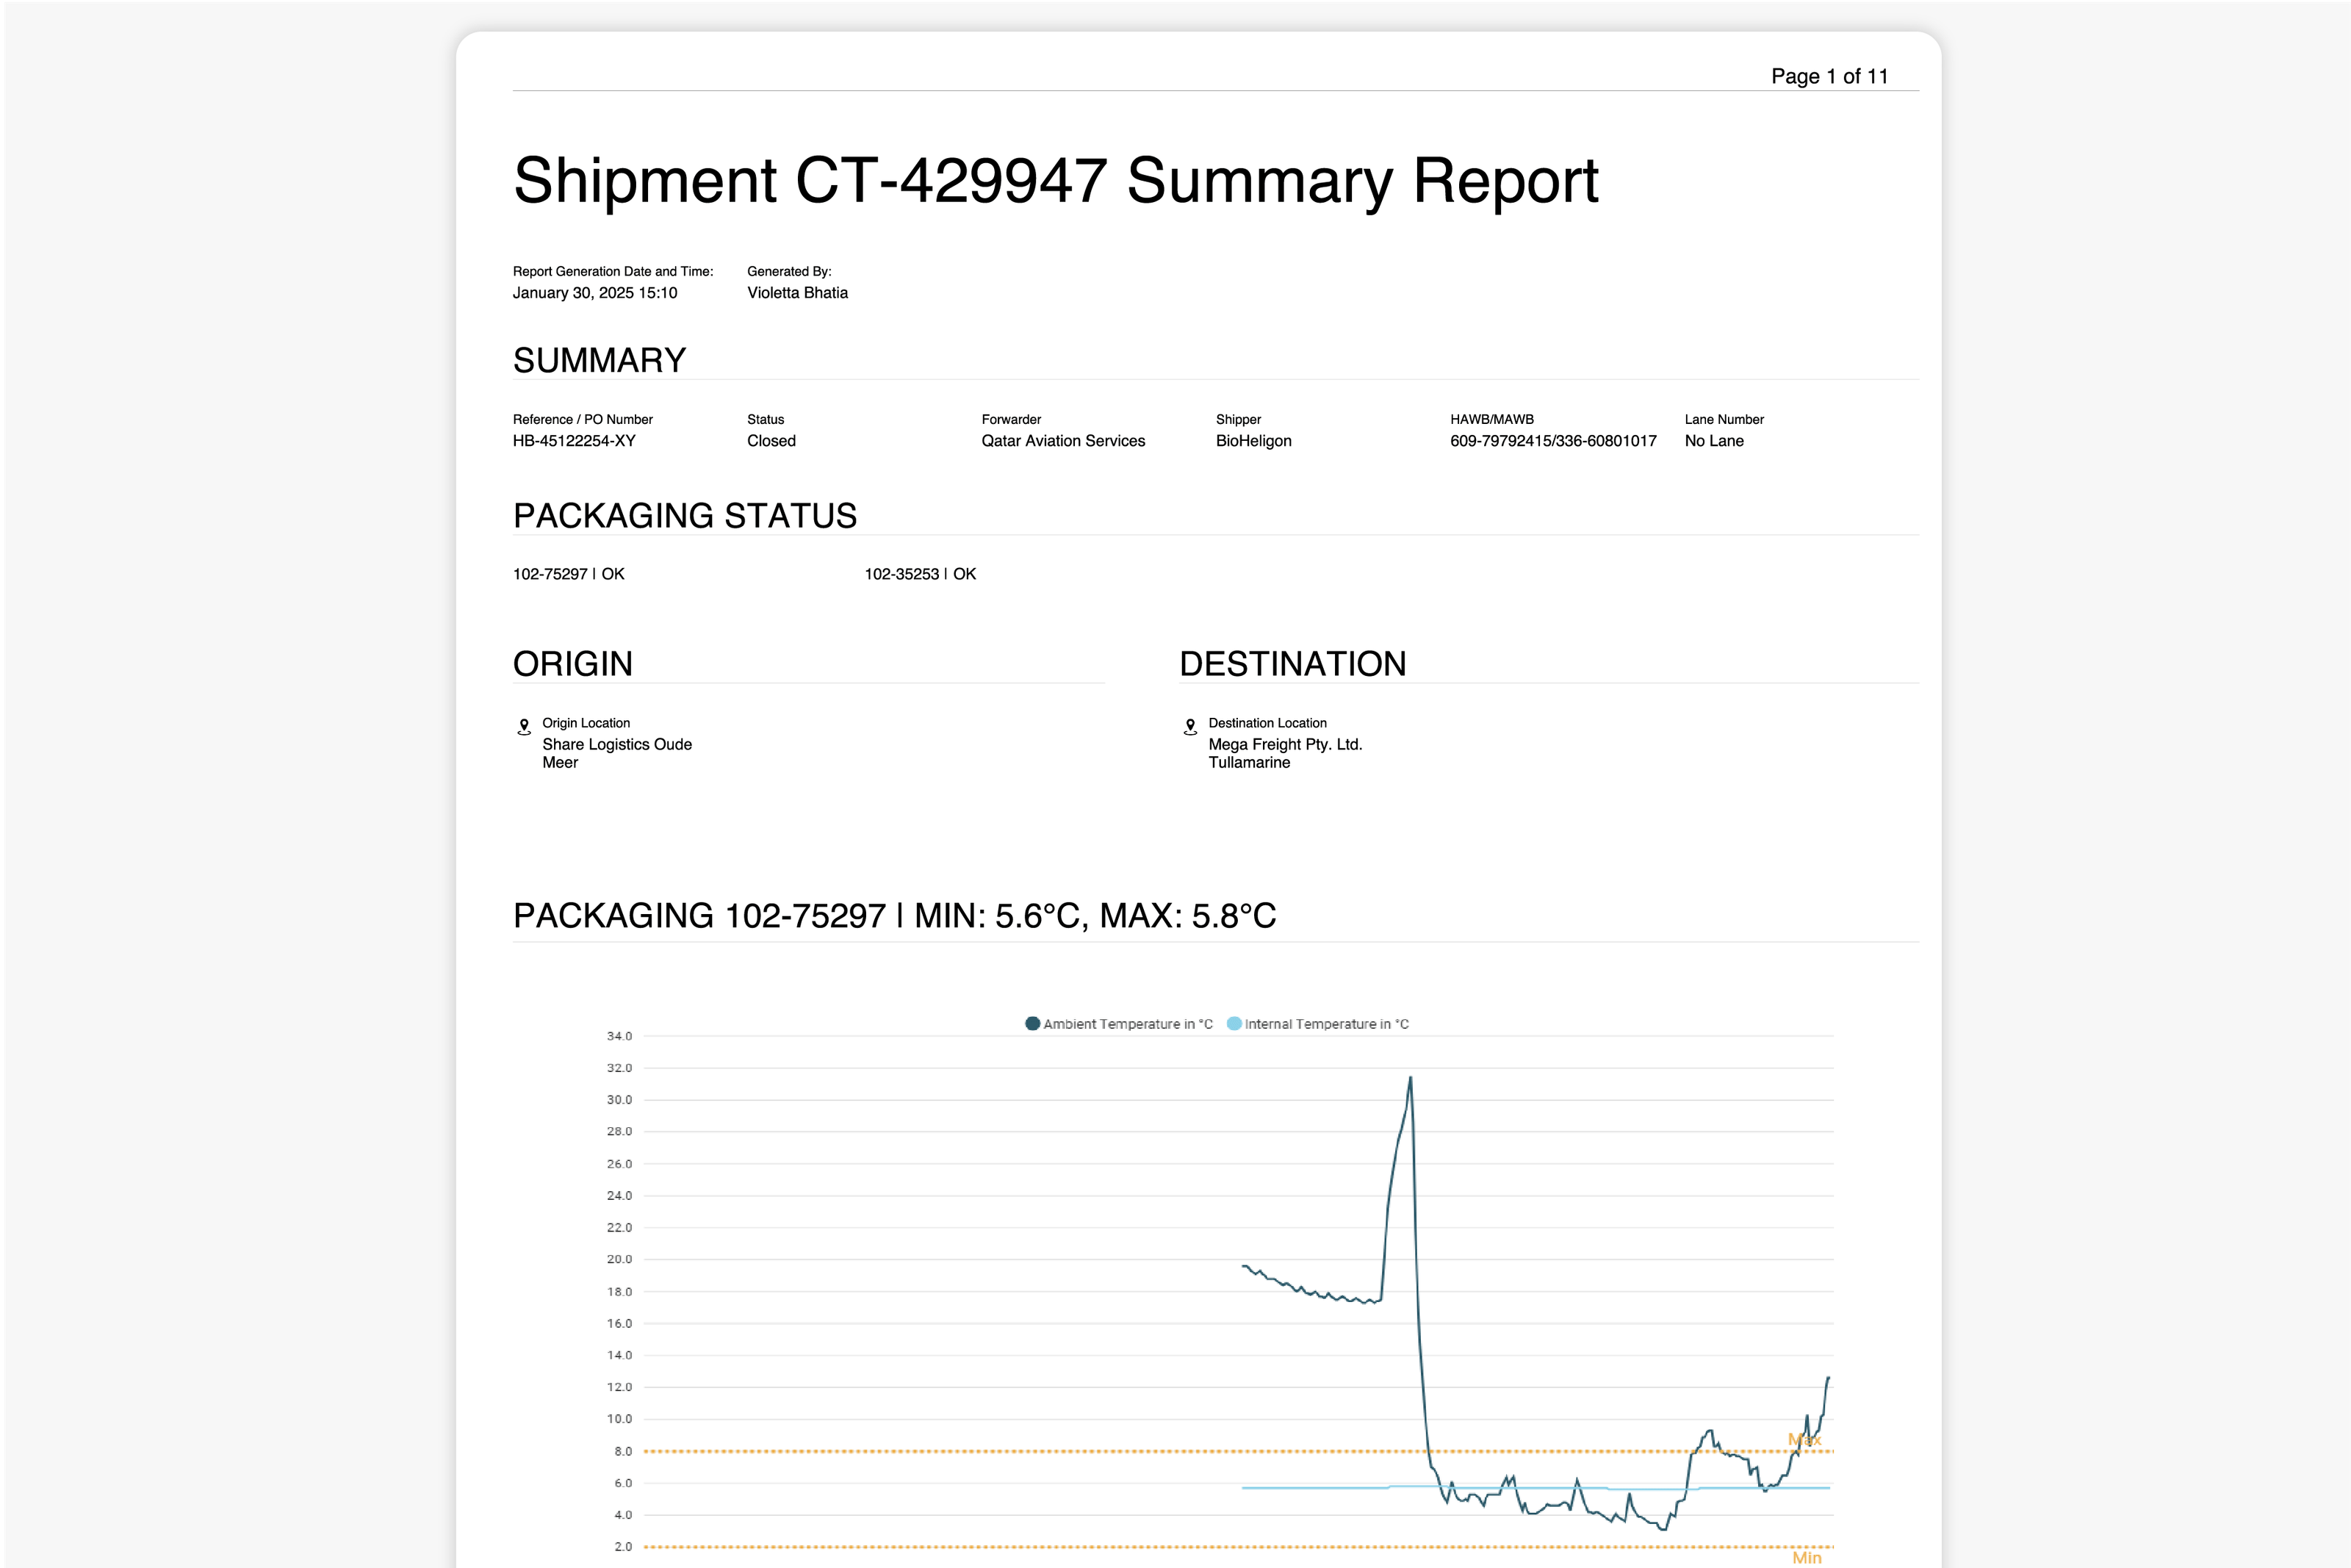Click the HAWB/MAWB number 609-79792415/336-60801017
Image resolution: width=2351 pixels, height=1568 pixels.
point(1552,441)
